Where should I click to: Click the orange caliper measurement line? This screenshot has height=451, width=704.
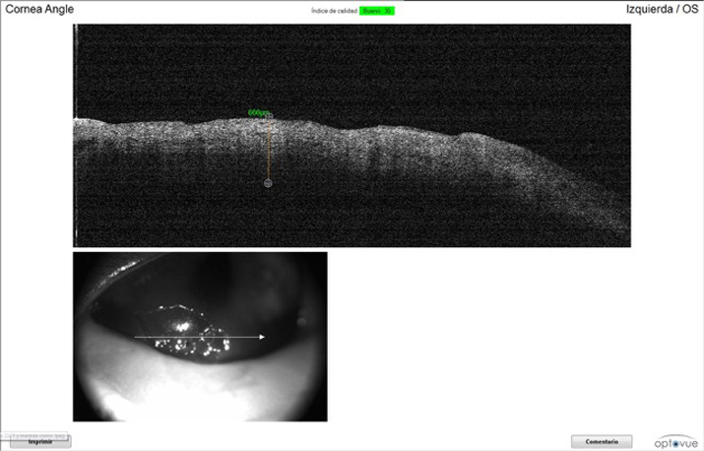[268, 150]
